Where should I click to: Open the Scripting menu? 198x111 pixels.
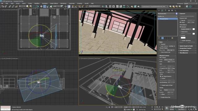point(80,3)
